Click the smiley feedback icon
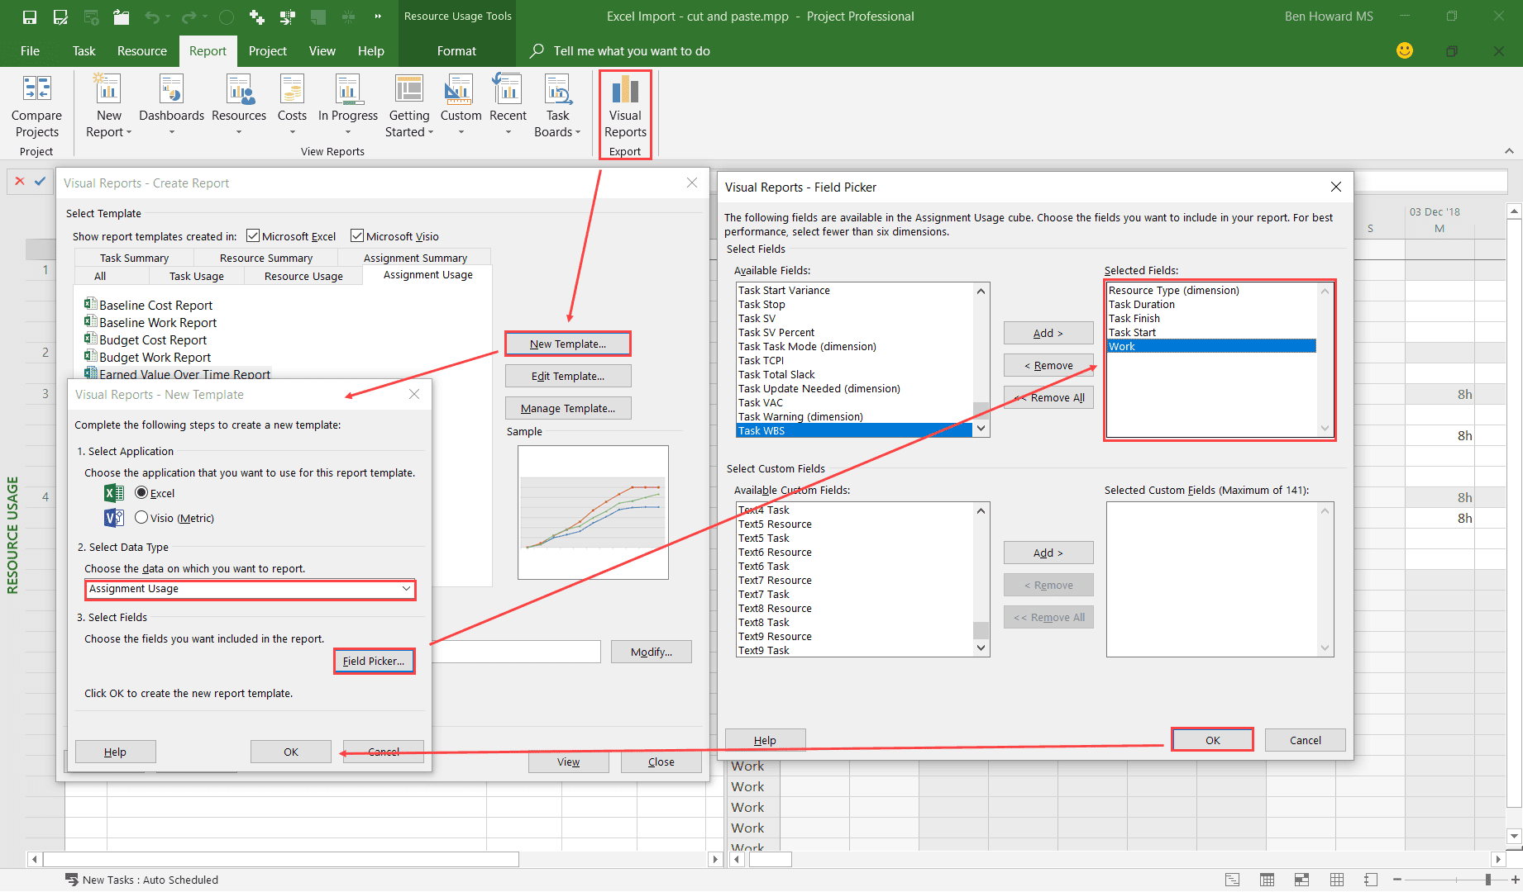The image size is (1523, 892). pyautogui.click(x=1405, y=50)
